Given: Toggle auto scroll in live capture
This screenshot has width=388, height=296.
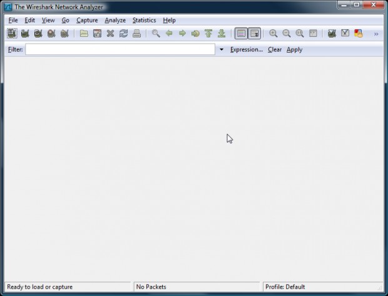Looking at the screenshot, I should click(254, 33).
